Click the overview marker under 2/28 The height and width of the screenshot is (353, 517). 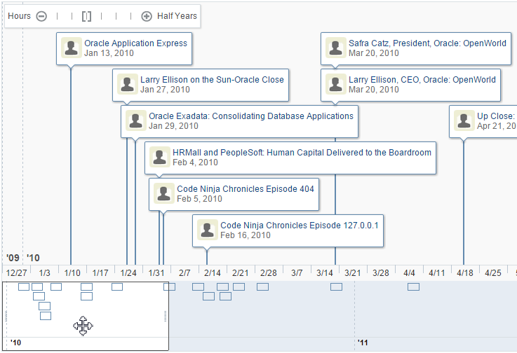262,287
